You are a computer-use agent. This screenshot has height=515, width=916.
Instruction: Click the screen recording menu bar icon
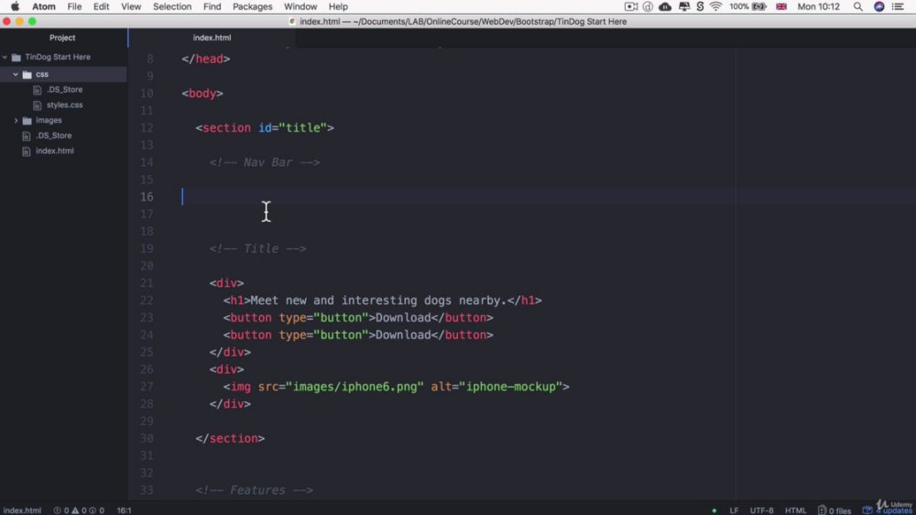(x=631, y=6)
